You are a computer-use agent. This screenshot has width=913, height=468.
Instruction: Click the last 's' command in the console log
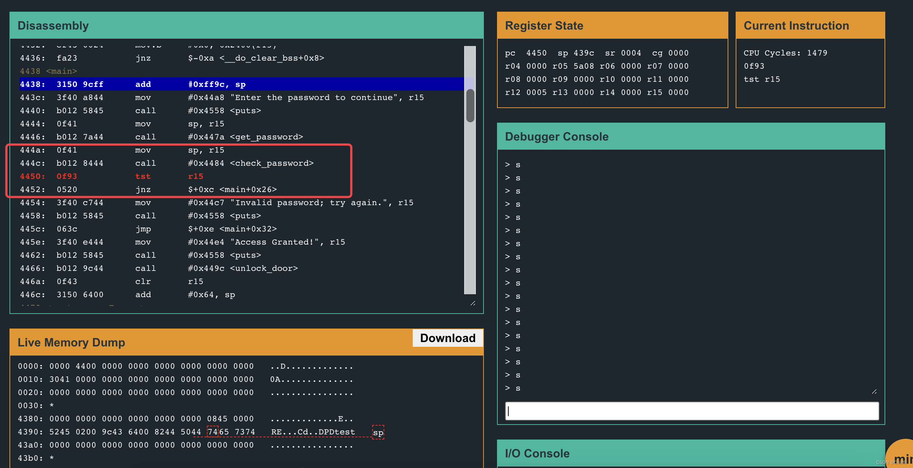click(x=518, y=388)
